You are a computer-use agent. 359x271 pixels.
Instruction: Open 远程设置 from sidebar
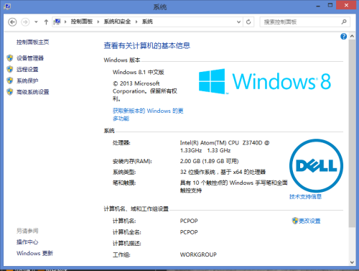tap(27, 70)
